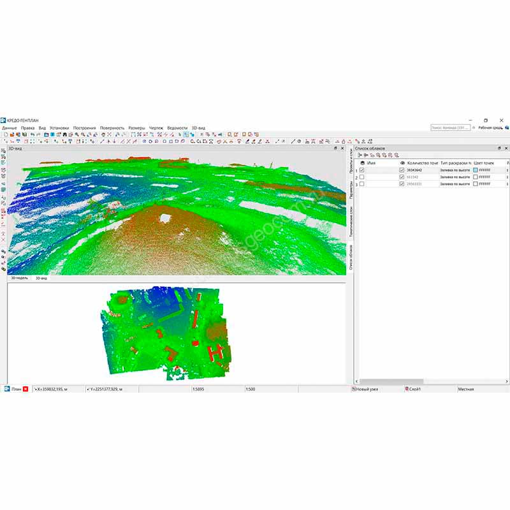
Task: Click point color swatch of first cloud
Action: (x=476, y=170)
